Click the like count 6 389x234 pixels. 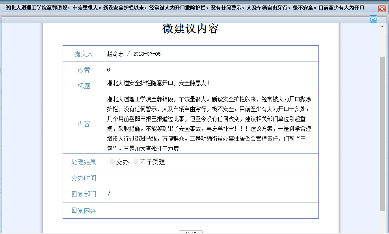(108, 70)
